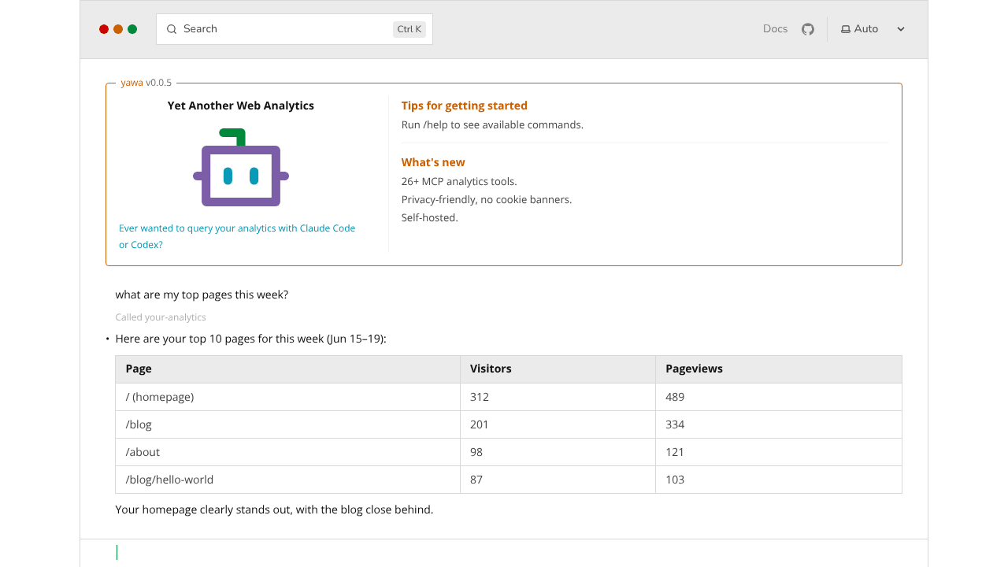Click 'Tips for getting started' heading

click(x=465, y=106)
